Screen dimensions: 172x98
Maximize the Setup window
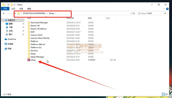(x=159, y=5)
